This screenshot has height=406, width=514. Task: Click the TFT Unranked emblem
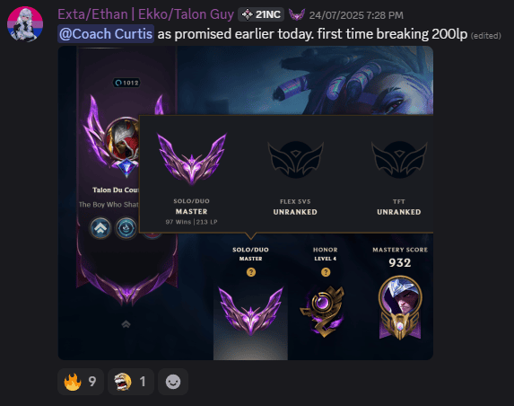[x=399, y=160]
